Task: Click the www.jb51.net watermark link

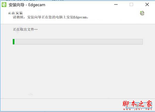Action: point(137,109)
